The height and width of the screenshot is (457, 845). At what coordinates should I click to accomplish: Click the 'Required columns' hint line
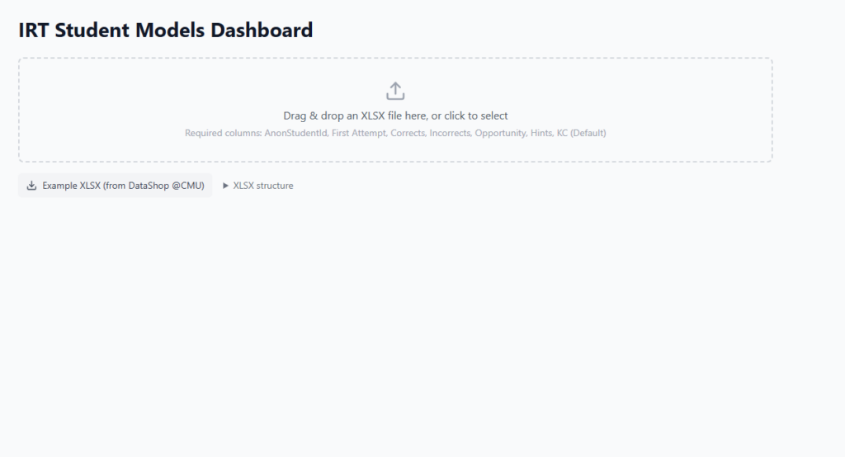click(395, 133)
